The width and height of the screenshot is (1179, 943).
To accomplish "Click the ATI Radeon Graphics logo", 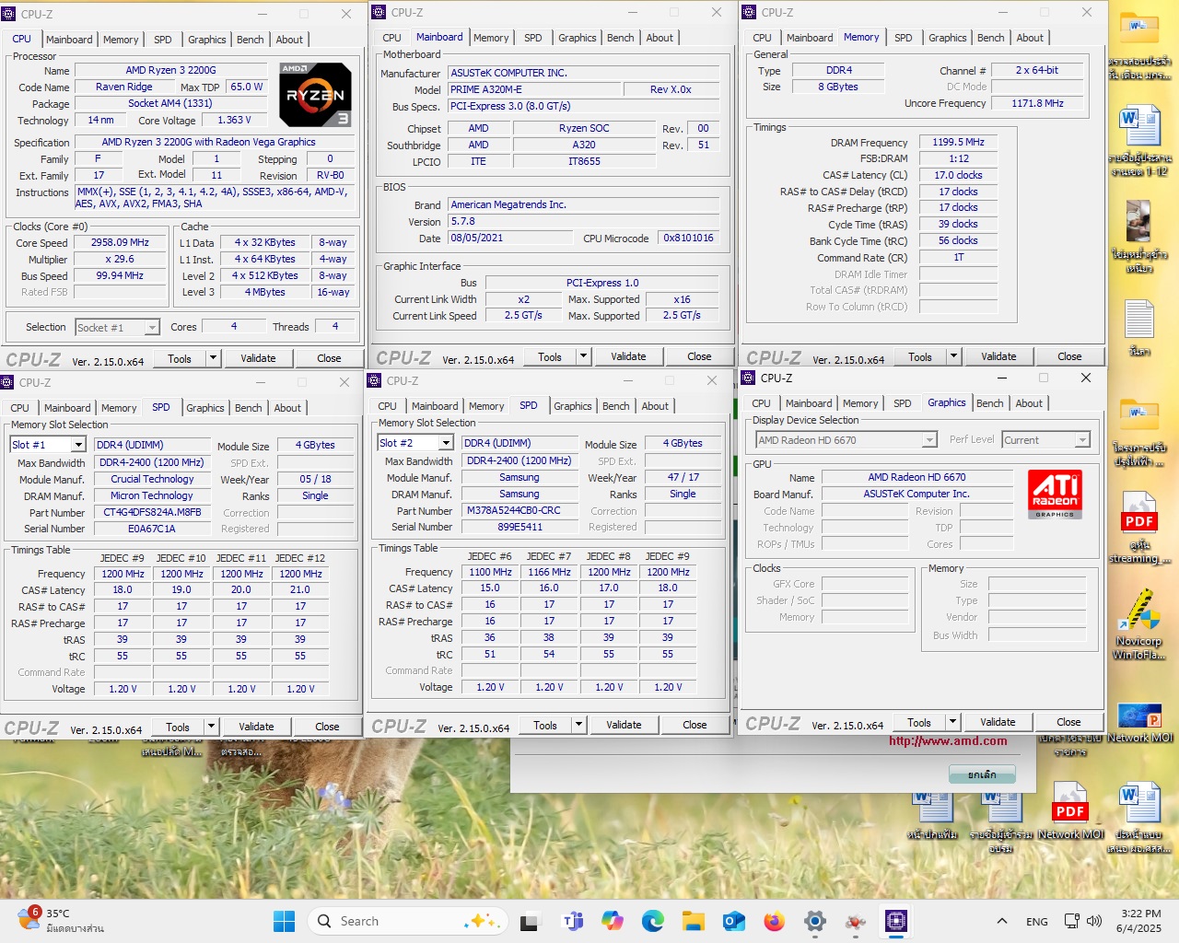I will click(x=1055, y=495).
